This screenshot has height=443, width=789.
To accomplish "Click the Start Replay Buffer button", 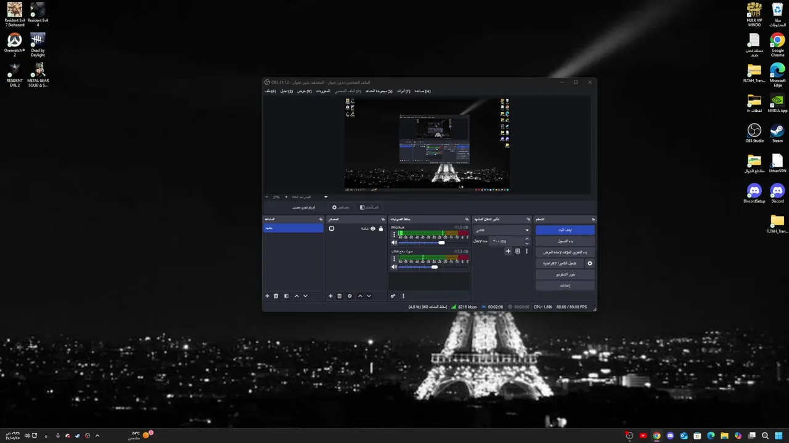I will 565,252.
